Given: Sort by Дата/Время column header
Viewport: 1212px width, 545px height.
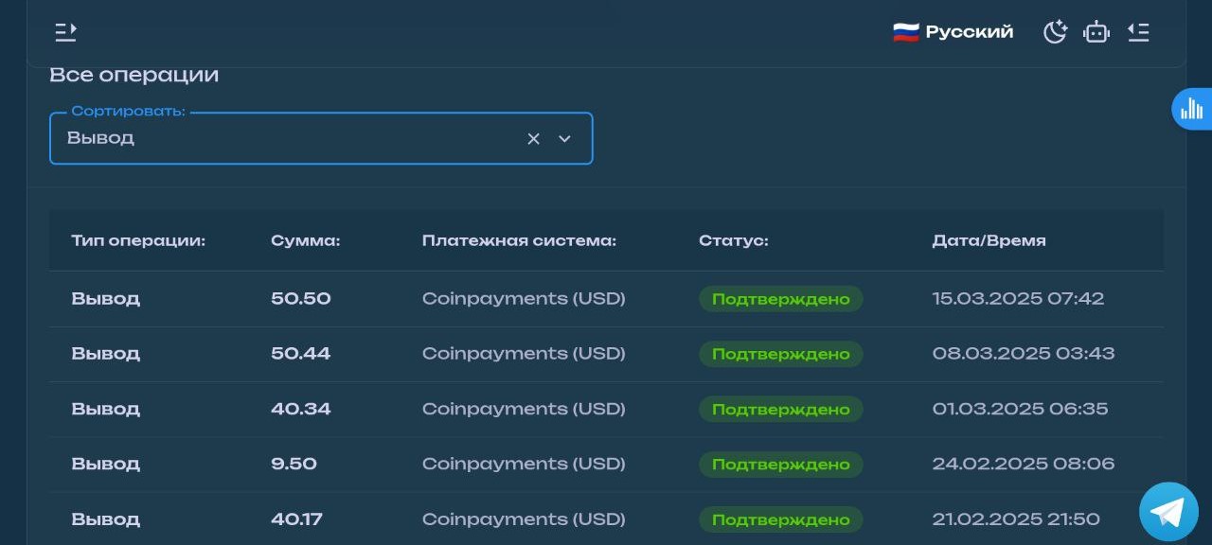Looking at the screenshot, I should 989,240.
